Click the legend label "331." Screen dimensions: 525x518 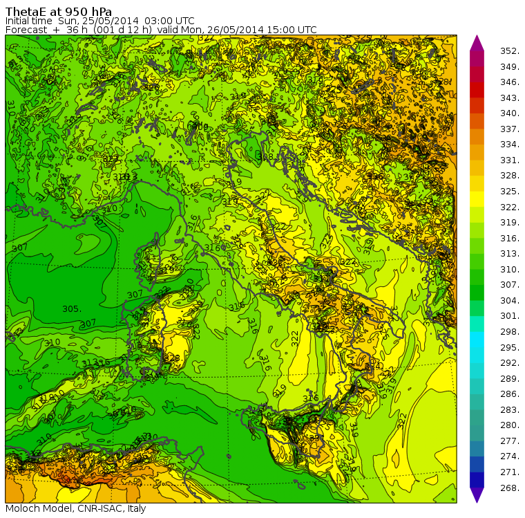[x=510, y=160]
